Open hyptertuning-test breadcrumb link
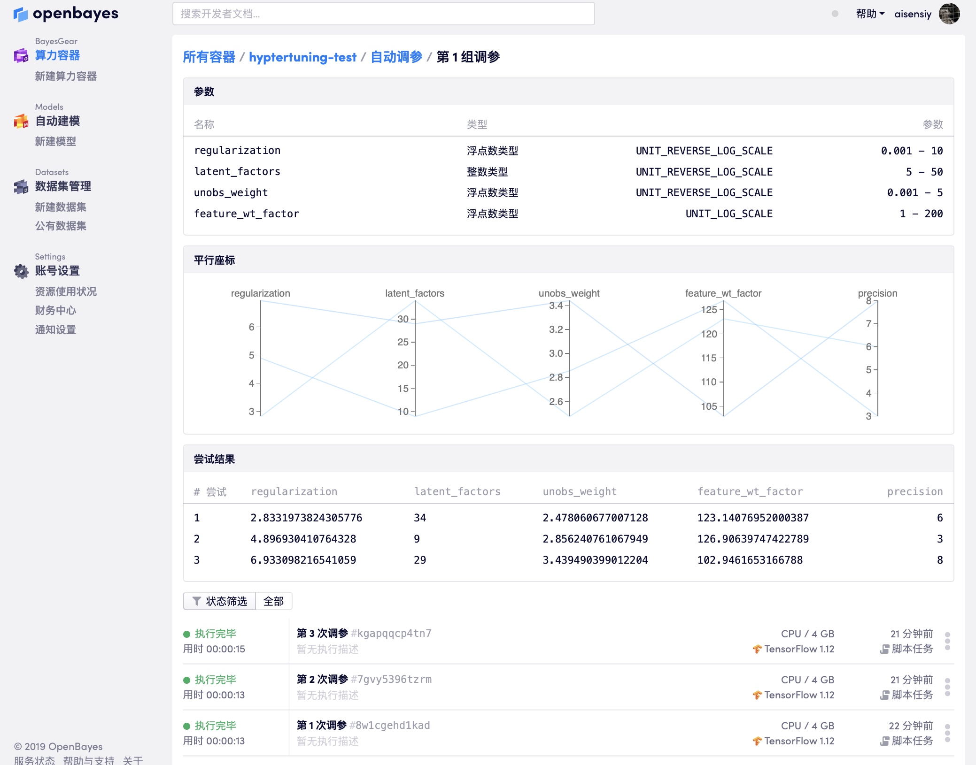This screenshot has width=976, height=765. click(302, 57)
